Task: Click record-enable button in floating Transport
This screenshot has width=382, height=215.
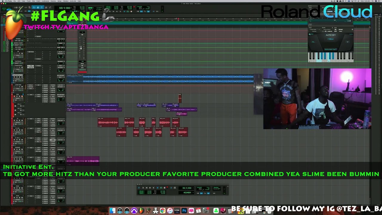Action: [x=164, y=188]
